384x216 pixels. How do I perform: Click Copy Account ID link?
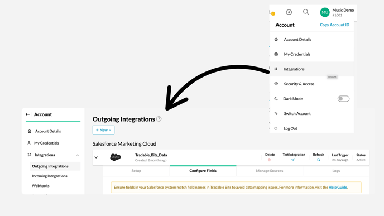point(334,25)
